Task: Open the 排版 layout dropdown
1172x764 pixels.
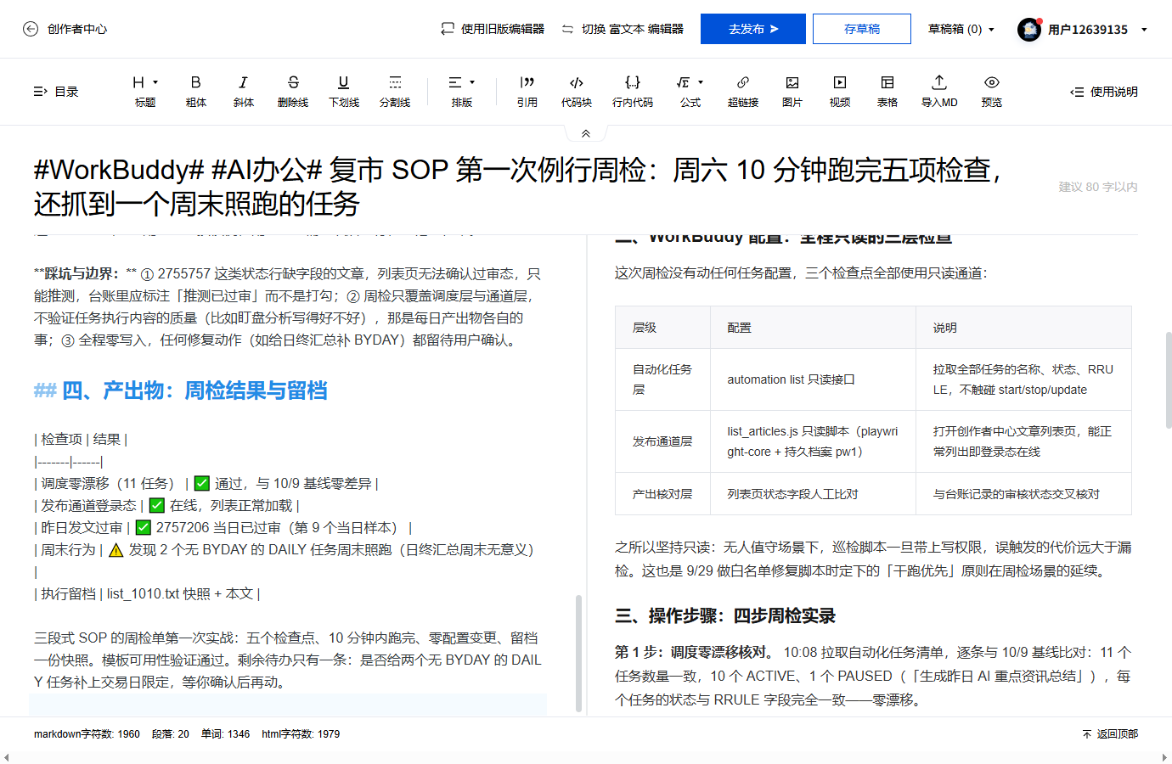Action: [462, 91]
